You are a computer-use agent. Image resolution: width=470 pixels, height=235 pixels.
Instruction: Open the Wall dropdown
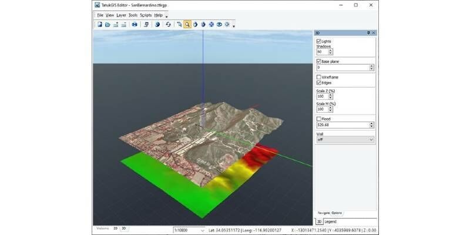click(345, 140)
